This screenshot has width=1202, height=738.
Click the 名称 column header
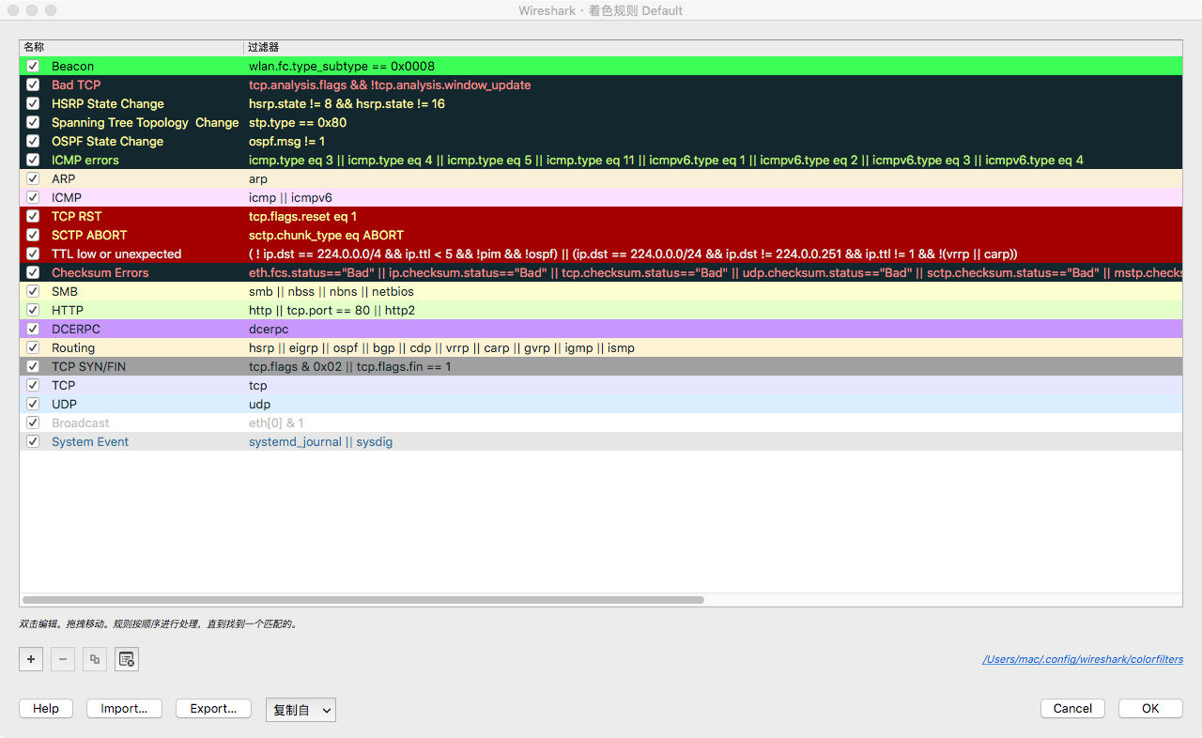click(x=34, y=47)
